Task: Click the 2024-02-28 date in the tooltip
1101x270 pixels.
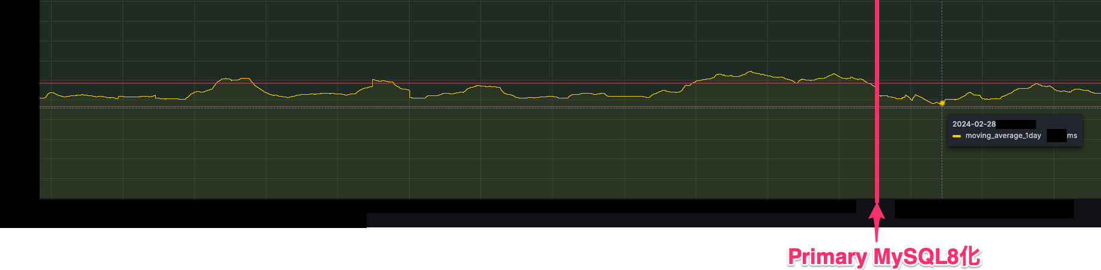Action: pos(974,124)
